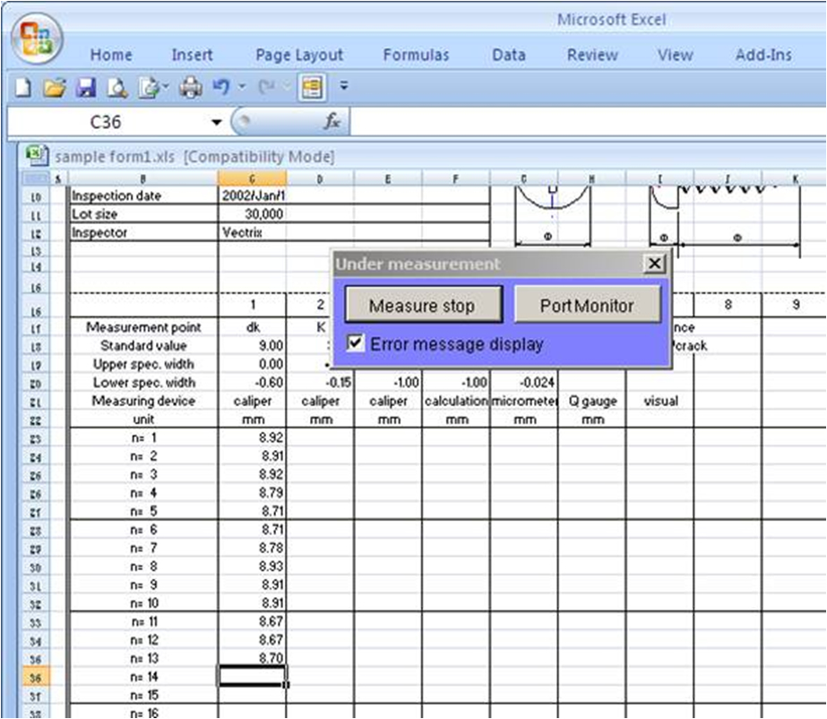Select the 8.93 value for n= 8
827x719 pixels.
click(x=252, y=567)
